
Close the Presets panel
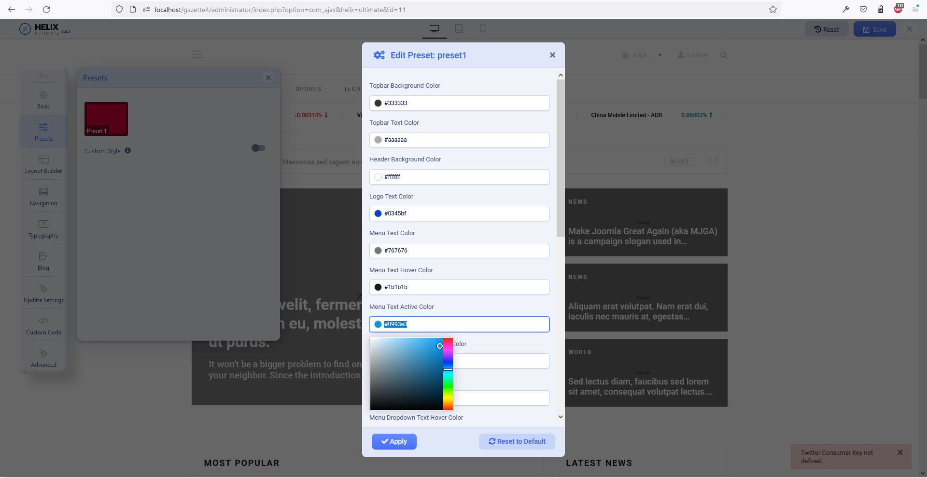pyautogui.click(x=268, y=78)
